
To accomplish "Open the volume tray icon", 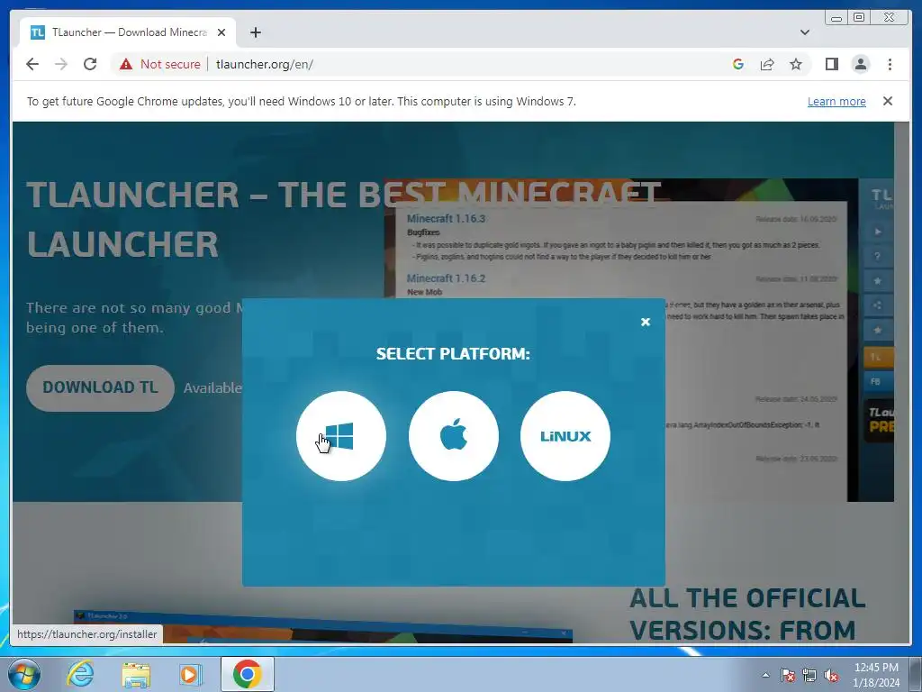I will 831,675.
